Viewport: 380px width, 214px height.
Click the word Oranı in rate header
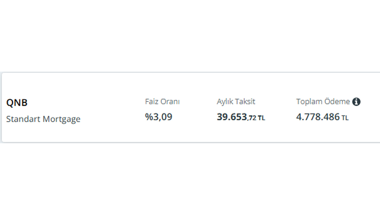point(170,102)
